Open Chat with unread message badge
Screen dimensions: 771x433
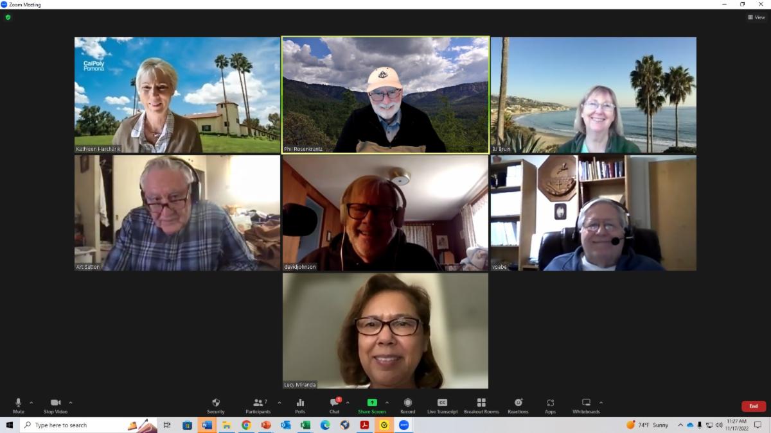tap(334, 404)
